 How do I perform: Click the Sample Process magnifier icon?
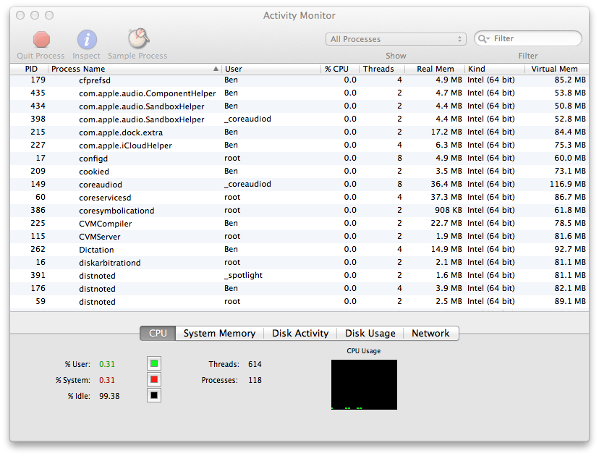[x=138, y=38]
